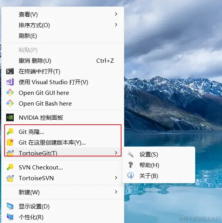
Task: Click the wrench icon next to 设置
Action: click(131, 155)
